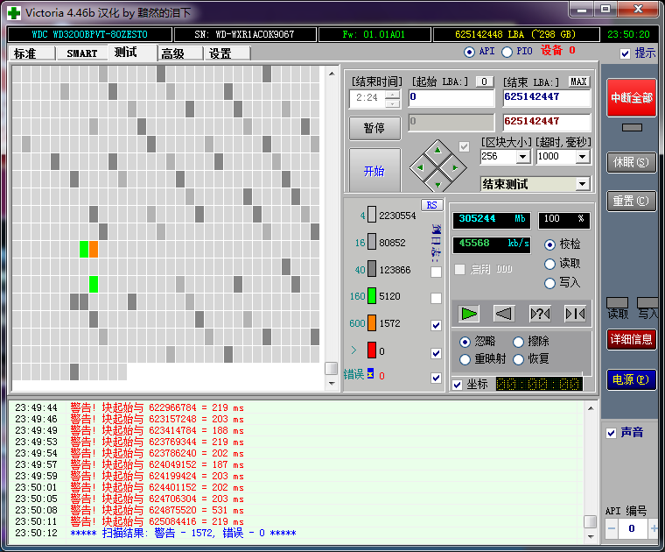This screenshot has height=552, width=665.
Task: Click the right arrow in the navigation diamond
Action: coord(455,167)
